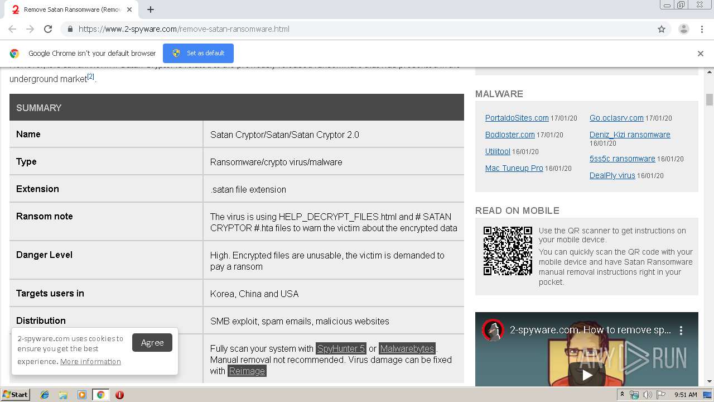This screenshot has height=402, width=714.
Task: Open media player from taskbar
Action: [x=81, y=395]
